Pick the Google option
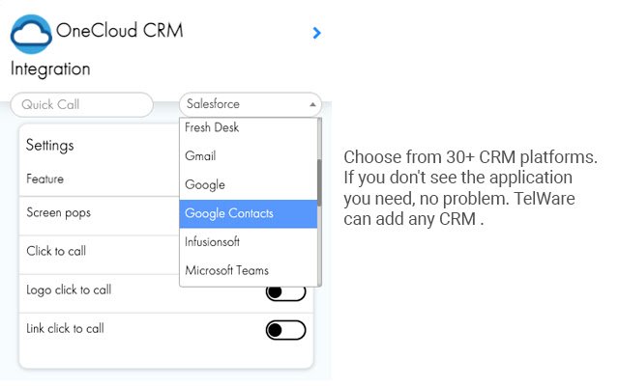 point(249,184)
